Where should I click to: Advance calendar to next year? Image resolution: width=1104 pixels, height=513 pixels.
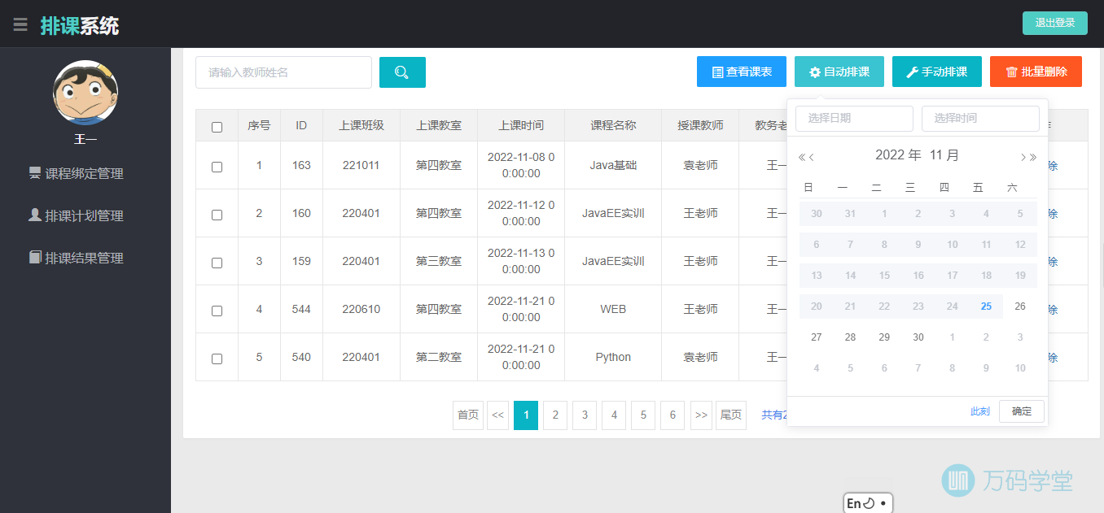click(1034, 157)
